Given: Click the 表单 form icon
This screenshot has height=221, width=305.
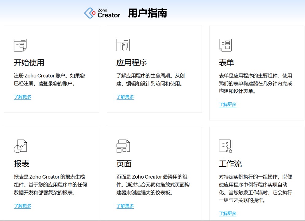Looking at the screenshot, I should (x=225, y=45).
